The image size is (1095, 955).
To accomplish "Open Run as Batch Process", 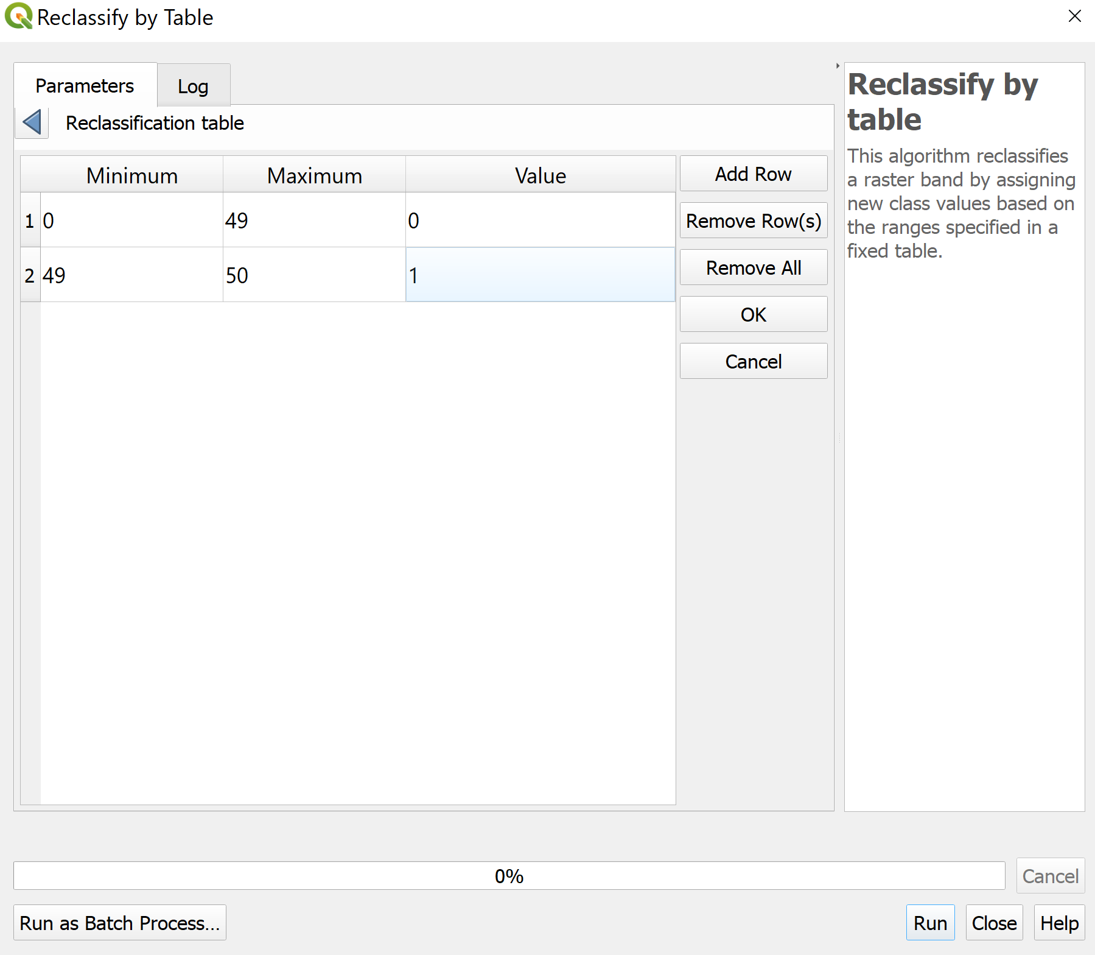I will pos(119,923).
